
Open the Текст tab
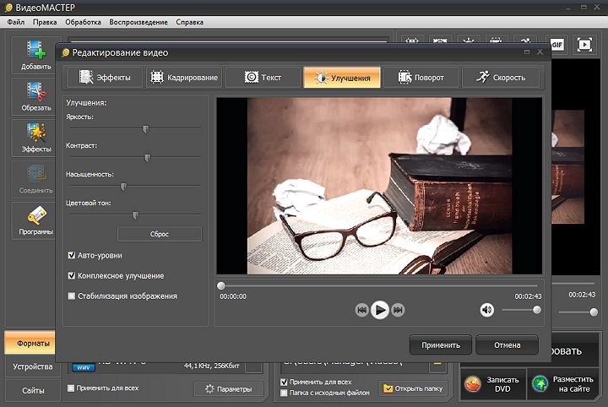(263, 77)
